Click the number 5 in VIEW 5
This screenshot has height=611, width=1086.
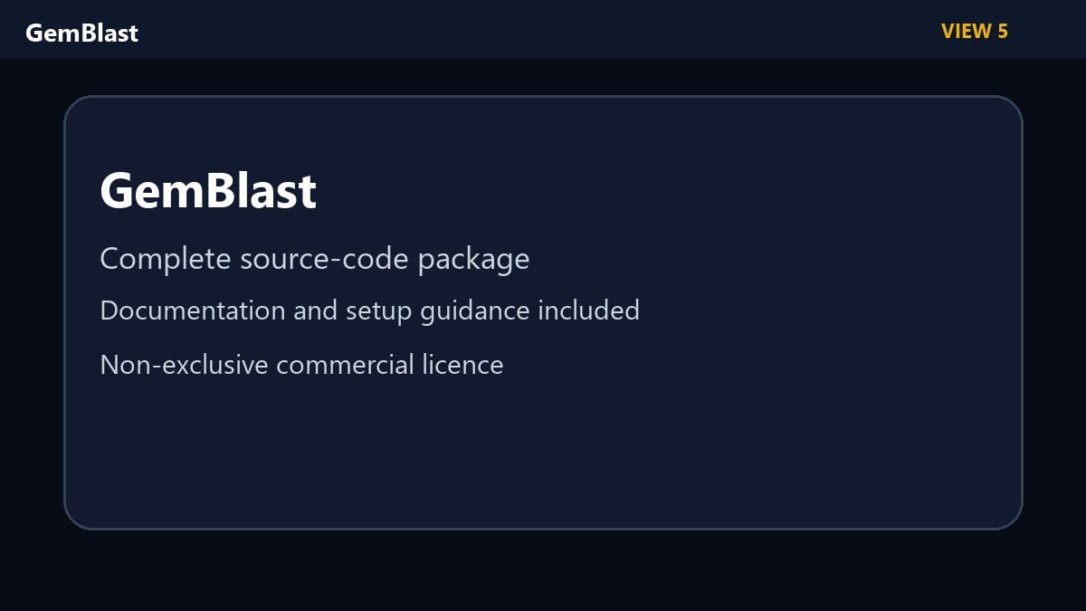click(1003, 31)
